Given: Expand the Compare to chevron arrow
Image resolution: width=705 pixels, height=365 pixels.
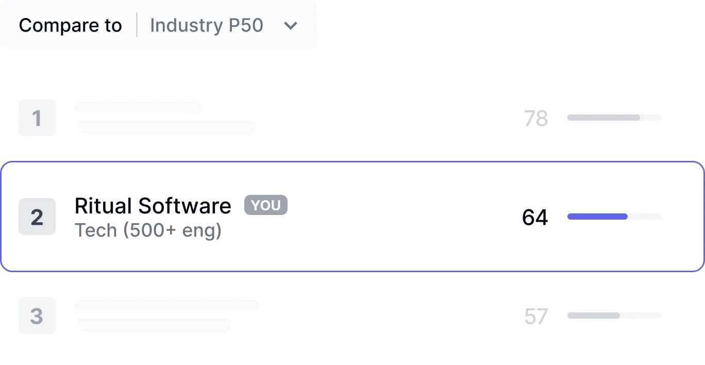Looking at the screenshot, I should (x=291, y=26).
